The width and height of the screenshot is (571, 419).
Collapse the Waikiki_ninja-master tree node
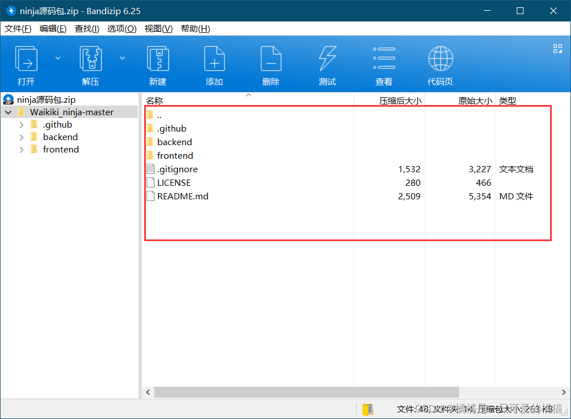click(8, 112)
